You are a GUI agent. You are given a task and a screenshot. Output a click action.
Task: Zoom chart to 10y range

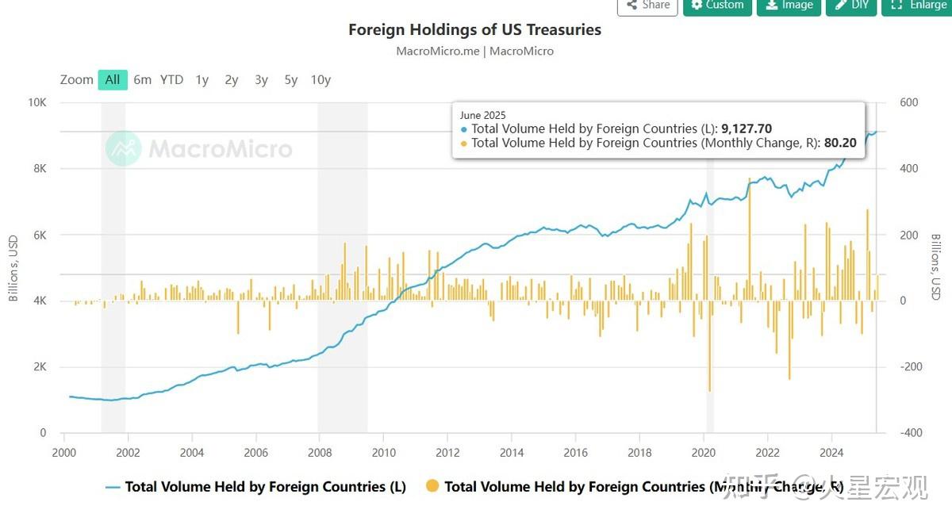pyautogui.click(x=321, y=79)
